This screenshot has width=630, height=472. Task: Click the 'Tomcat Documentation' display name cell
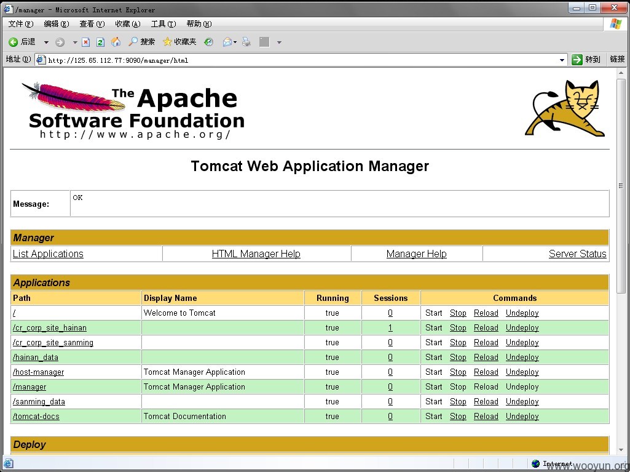pos(222,417)
